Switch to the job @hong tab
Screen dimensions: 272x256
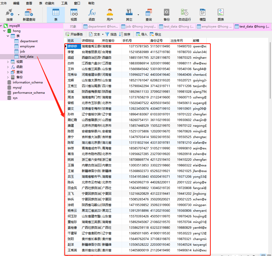[139, 27]
